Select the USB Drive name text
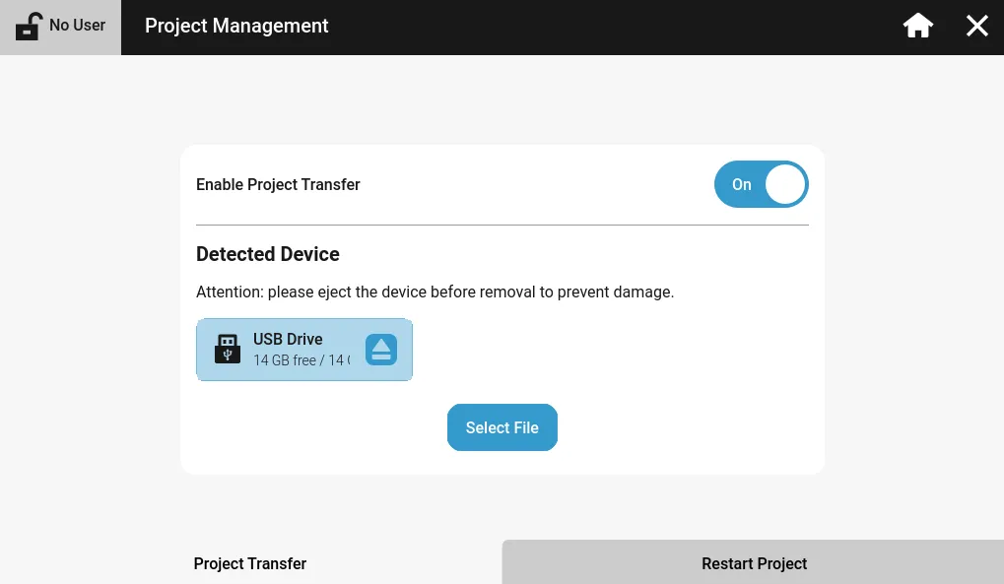 288,339
